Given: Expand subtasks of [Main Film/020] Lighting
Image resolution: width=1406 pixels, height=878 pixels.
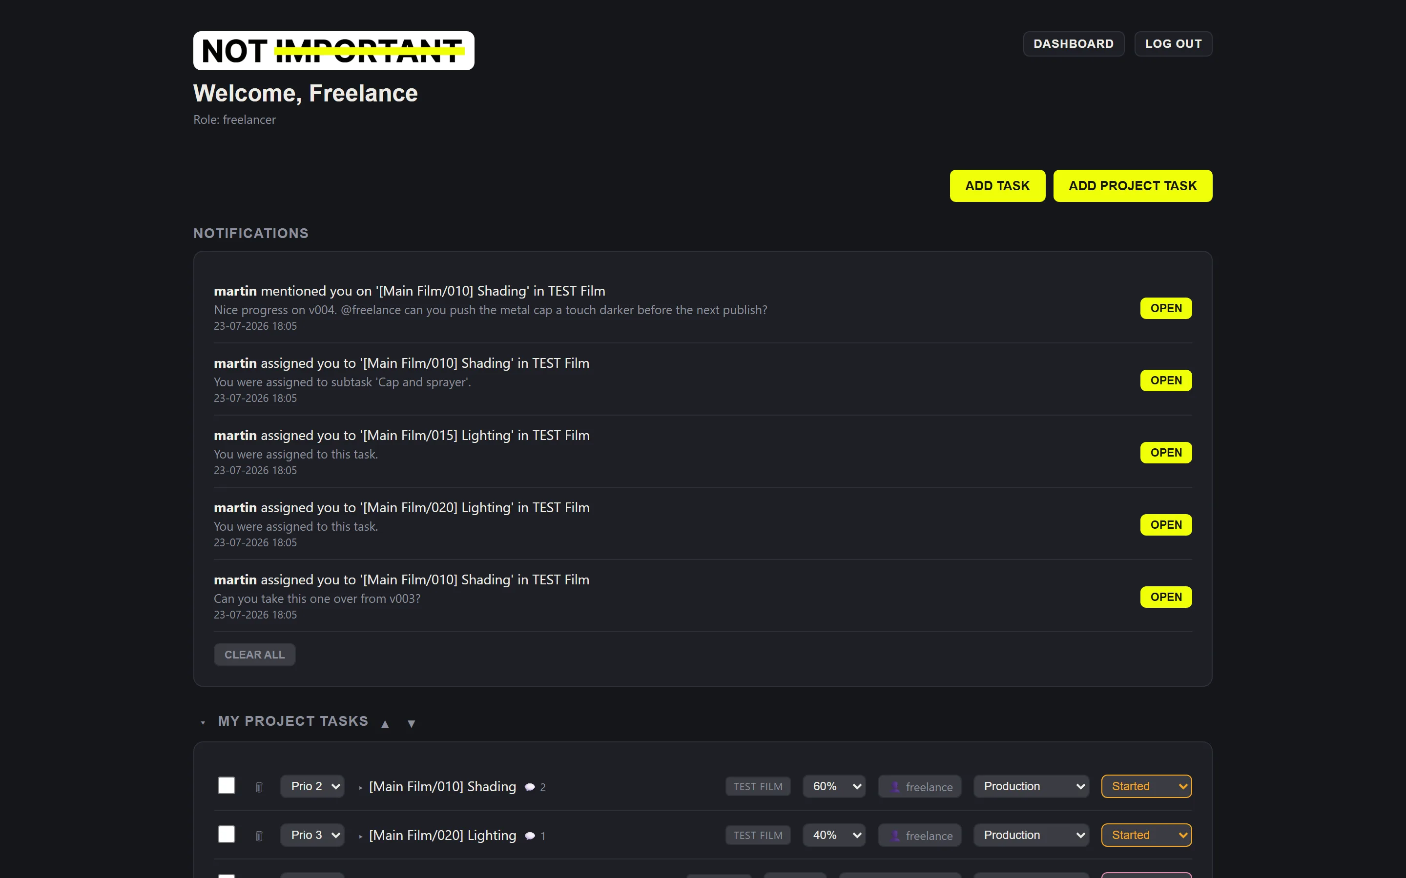Looking at the screenshot, I should 361,836.
